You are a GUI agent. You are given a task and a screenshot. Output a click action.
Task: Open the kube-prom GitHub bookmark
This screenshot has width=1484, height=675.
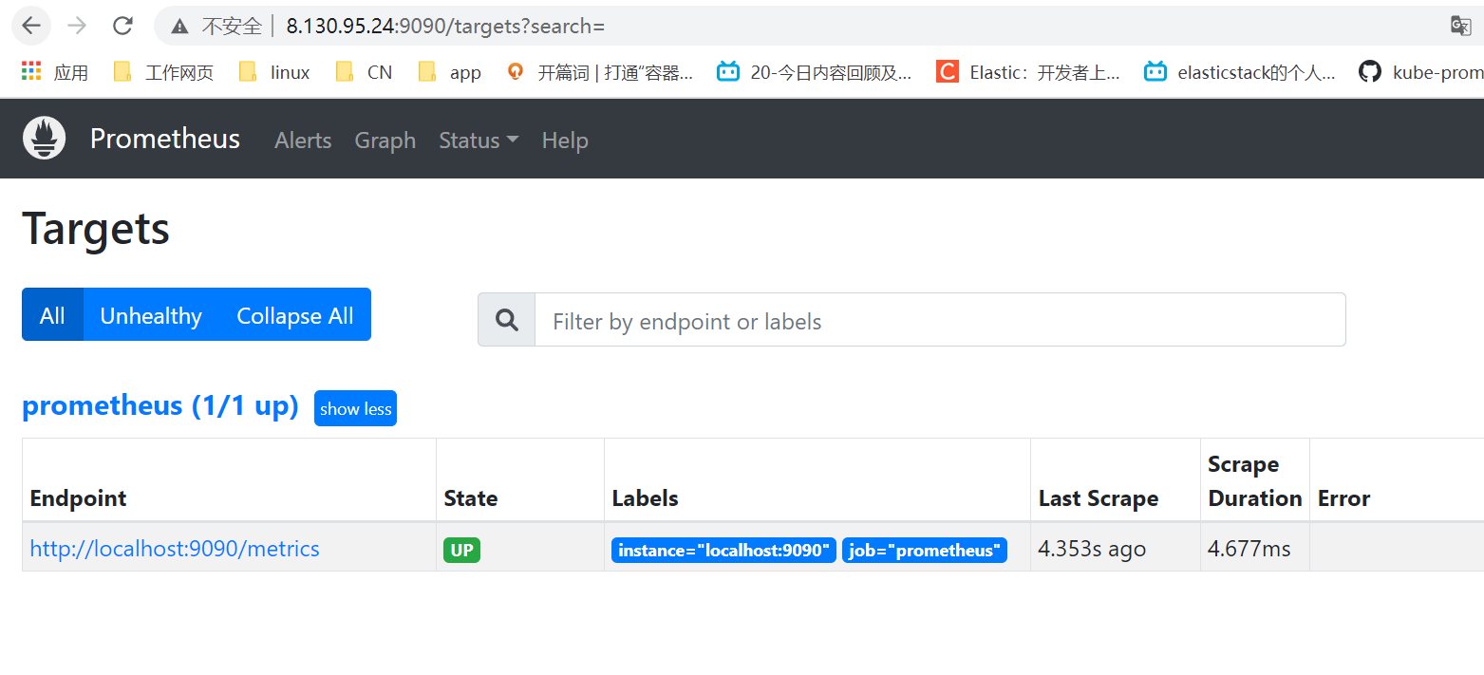(x=1421, y=72)
